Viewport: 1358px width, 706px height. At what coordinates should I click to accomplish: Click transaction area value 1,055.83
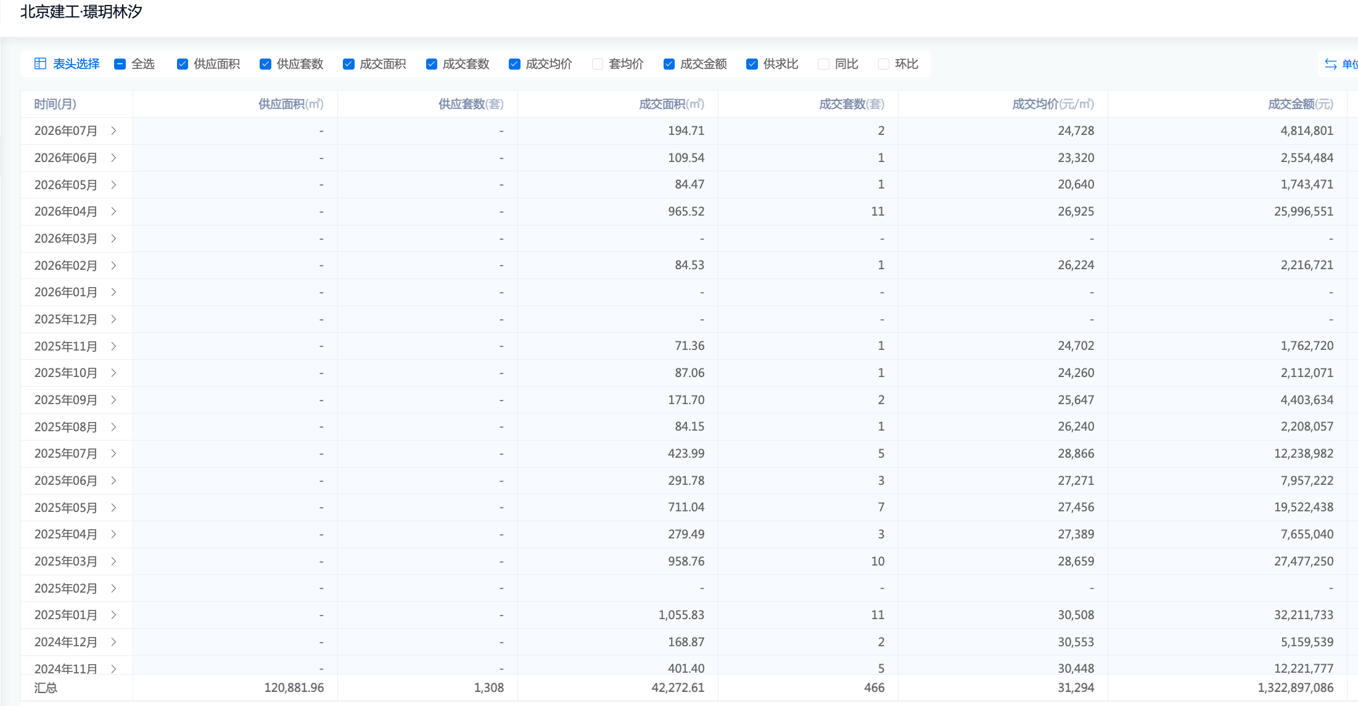pyautogui.click(x=681, y=615)
